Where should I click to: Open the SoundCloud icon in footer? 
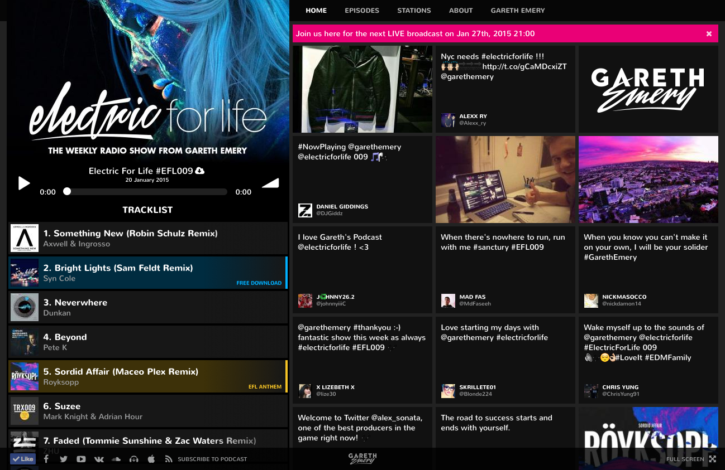(116, 459)
